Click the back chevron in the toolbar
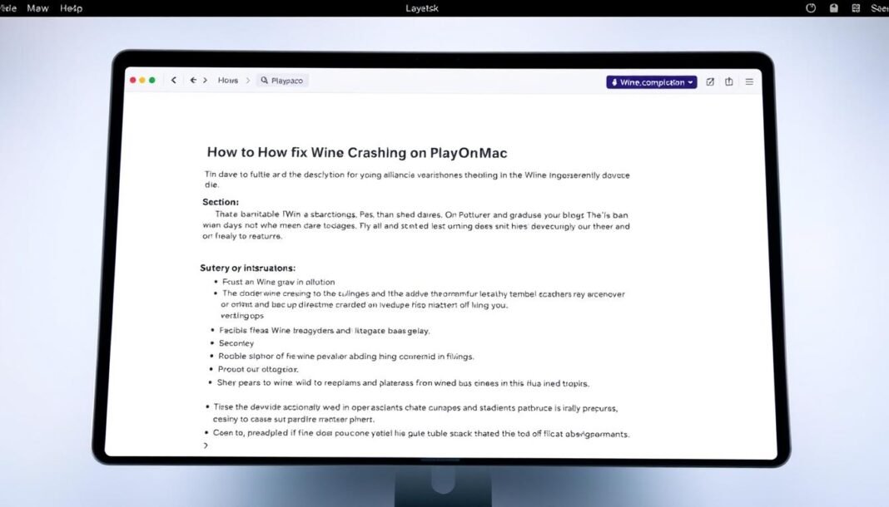The image size is (889, 507). (173, 81)
